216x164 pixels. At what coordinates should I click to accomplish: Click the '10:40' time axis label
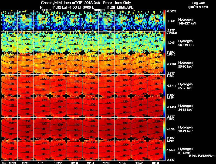(107, 163)
